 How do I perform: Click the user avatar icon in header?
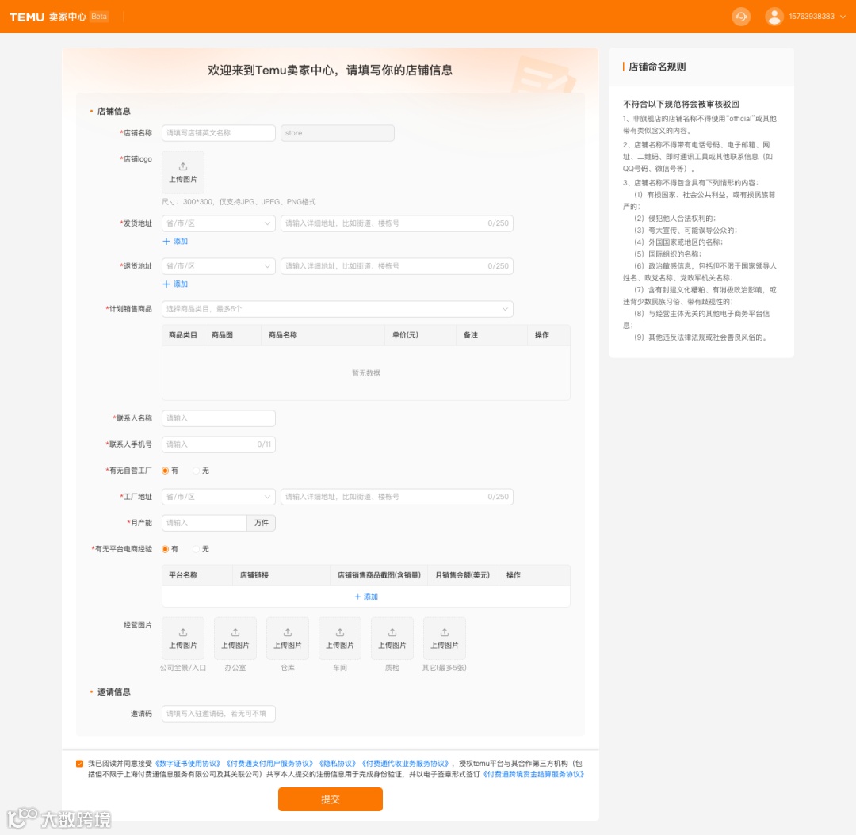(x=774, y=17)
